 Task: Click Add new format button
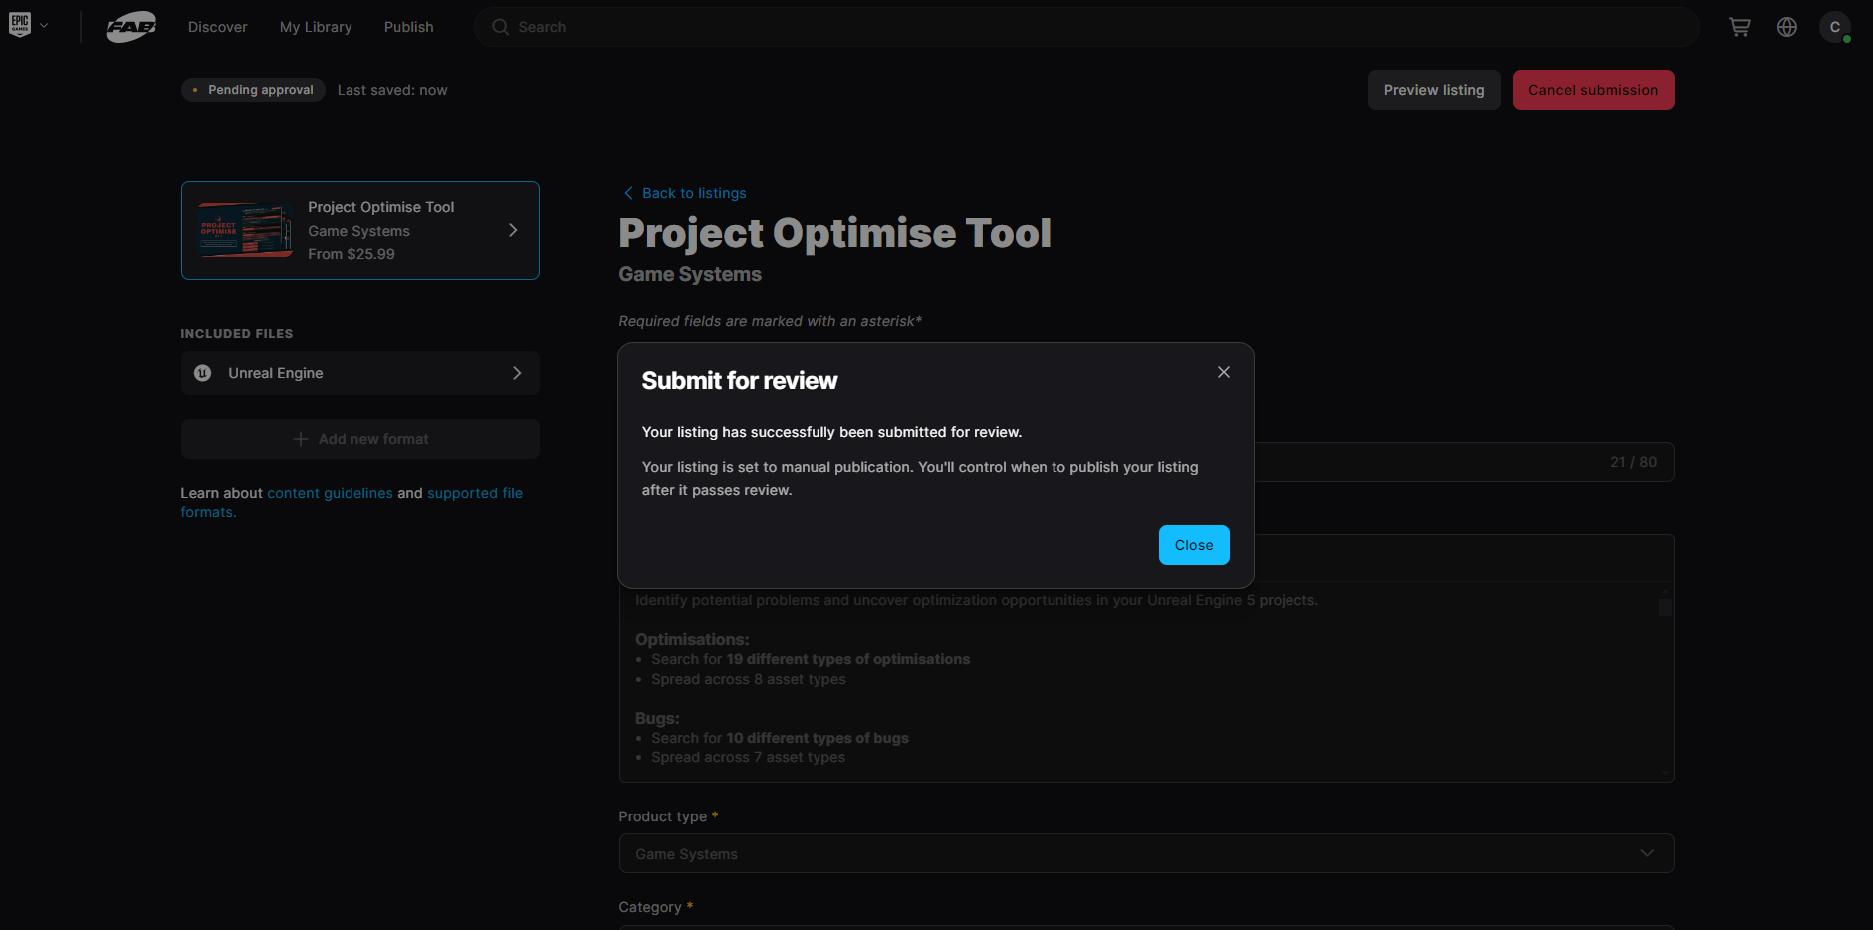(360, 439)
